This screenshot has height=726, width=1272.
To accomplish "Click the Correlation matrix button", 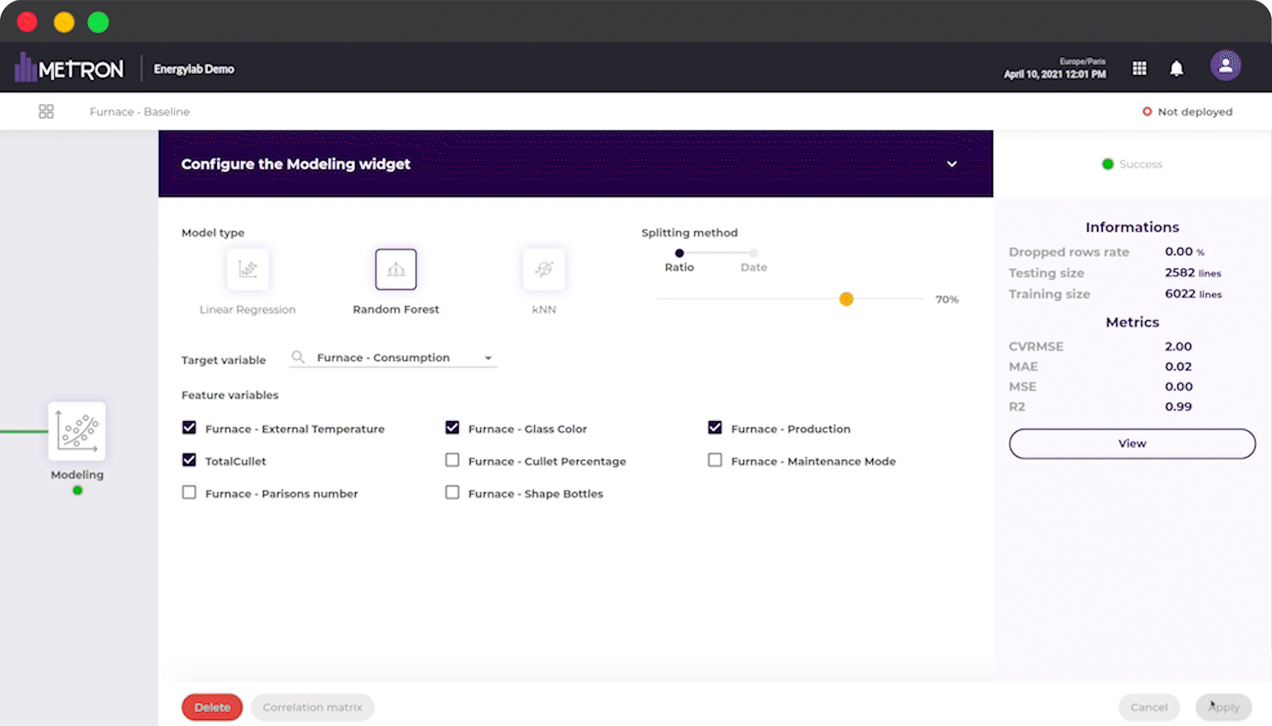I will tap(312, 707).
